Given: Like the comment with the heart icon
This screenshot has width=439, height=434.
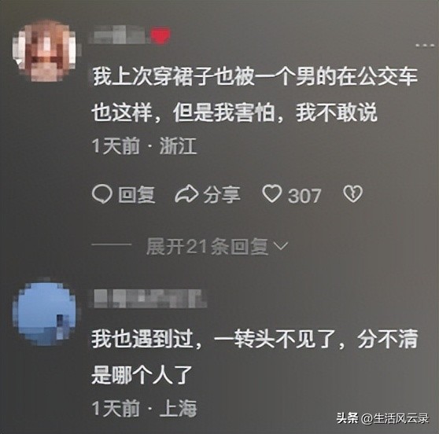Looking at the screenshot, I should point(271,193).
